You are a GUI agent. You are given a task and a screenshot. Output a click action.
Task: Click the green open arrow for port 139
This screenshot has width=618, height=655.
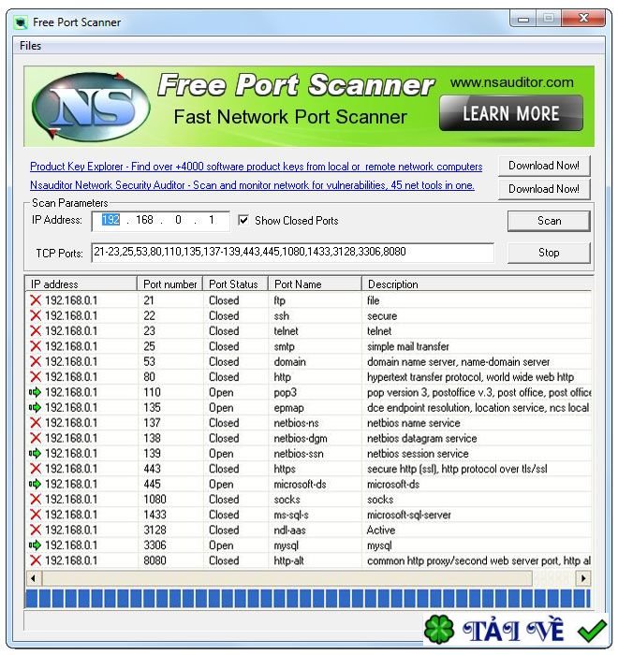point(36,453)
